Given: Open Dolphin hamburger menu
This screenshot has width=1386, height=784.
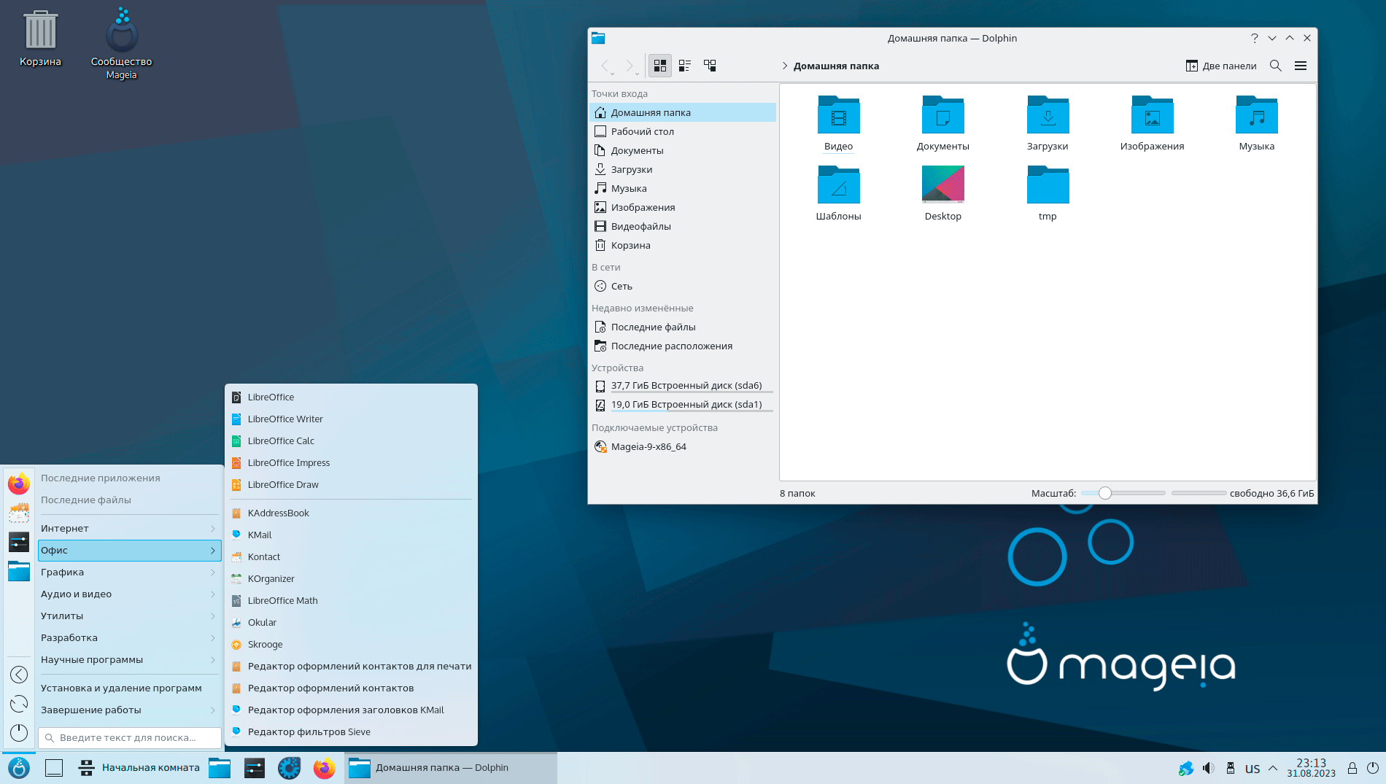Looking at the screenshot, I should (x=1300, y=66).
